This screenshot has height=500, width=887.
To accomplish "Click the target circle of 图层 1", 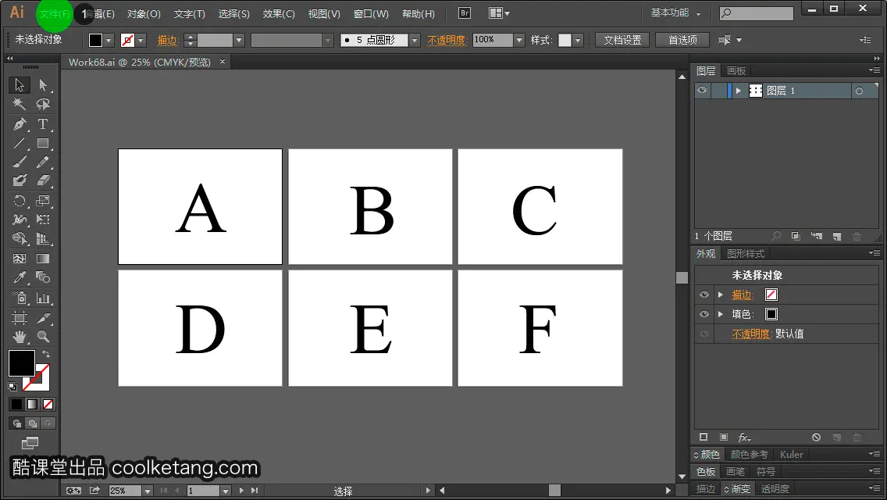I will 859,91.
